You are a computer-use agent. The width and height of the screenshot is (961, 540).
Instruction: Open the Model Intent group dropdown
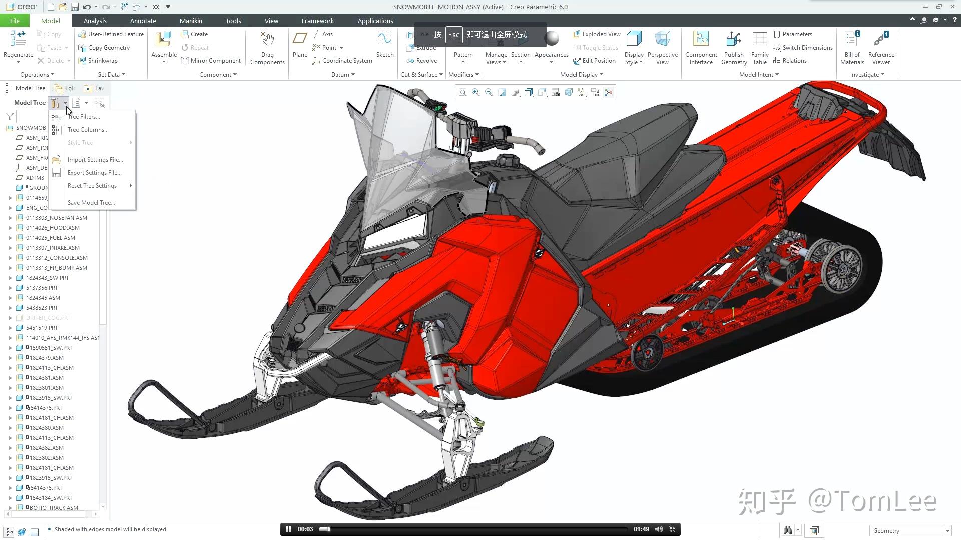tap(759, 75)
